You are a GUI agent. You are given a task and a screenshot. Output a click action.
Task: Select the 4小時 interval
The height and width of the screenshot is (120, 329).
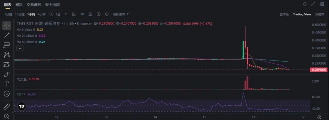(41, 14)
